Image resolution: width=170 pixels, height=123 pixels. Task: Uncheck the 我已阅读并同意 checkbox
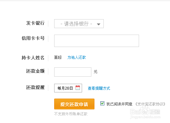tap(102, 104)
